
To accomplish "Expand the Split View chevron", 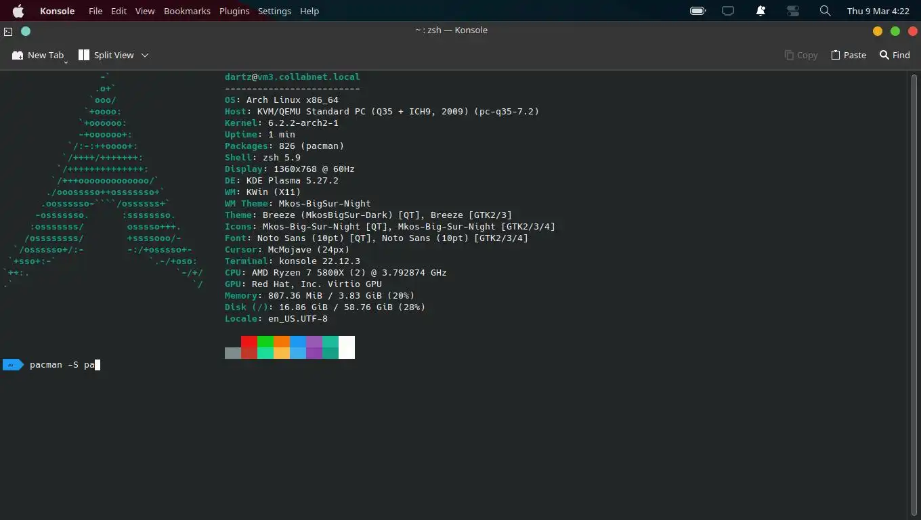I will [145, 55].
